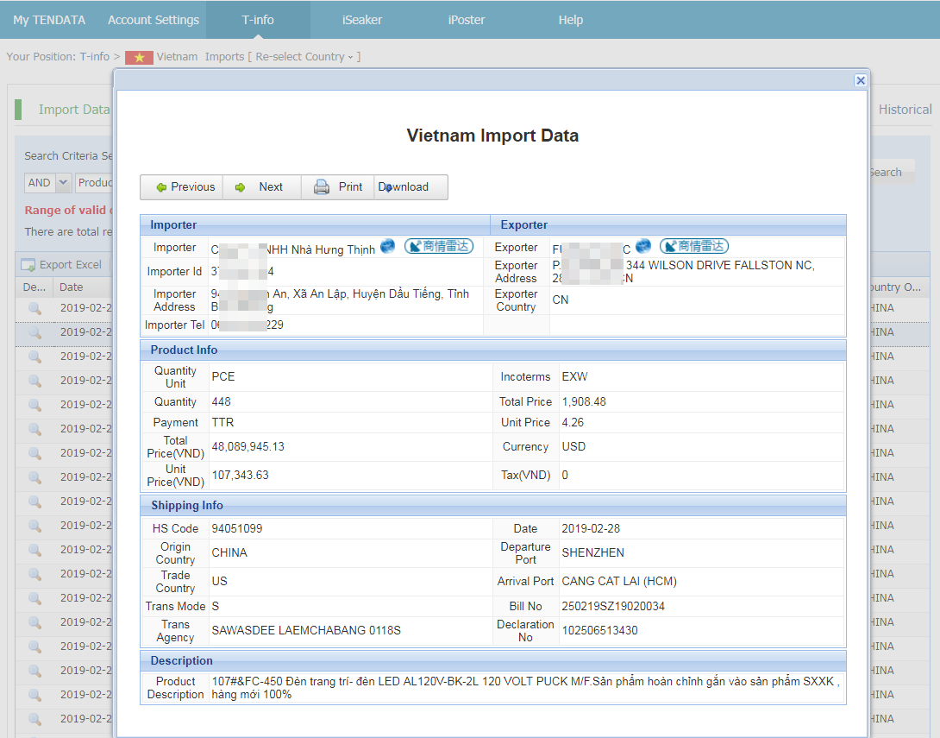
Task: Open importer 商情雷达 radar badge
Action: [438, 246]
